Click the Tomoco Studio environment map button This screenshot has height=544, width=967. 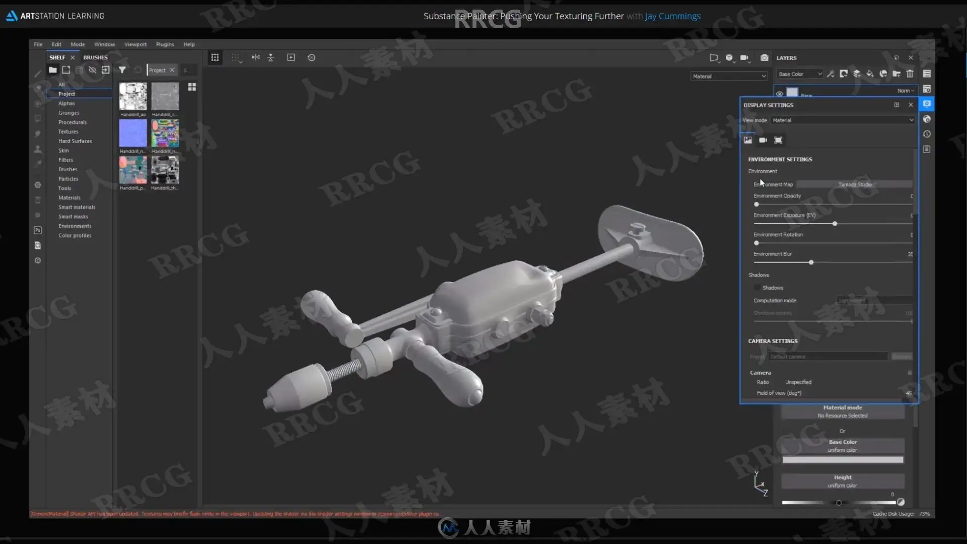855,184
